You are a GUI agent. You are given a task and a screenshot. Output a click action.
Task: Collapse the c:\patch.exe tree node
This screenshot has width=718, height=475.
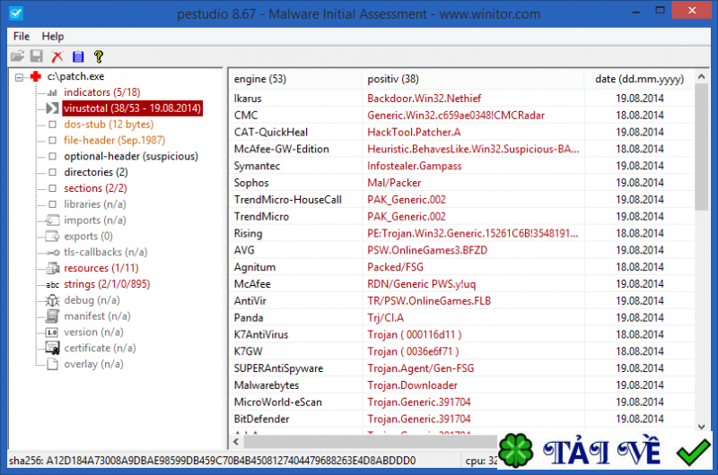[x=19, y=77]
